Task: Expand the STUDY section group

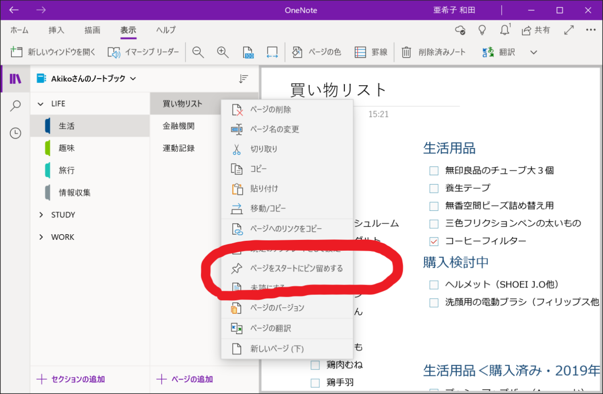Action: [x=41, y=215]
